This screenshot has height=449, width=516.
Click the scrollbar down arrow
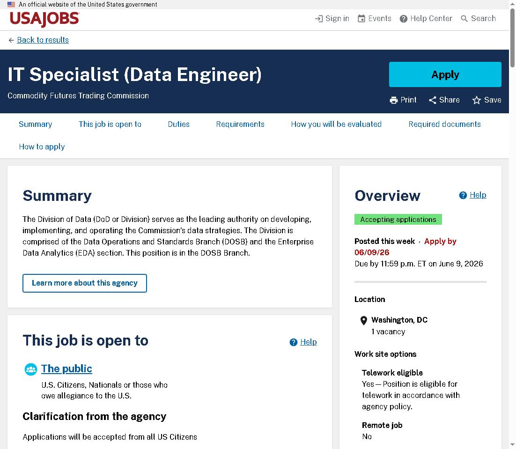(512, 445)
